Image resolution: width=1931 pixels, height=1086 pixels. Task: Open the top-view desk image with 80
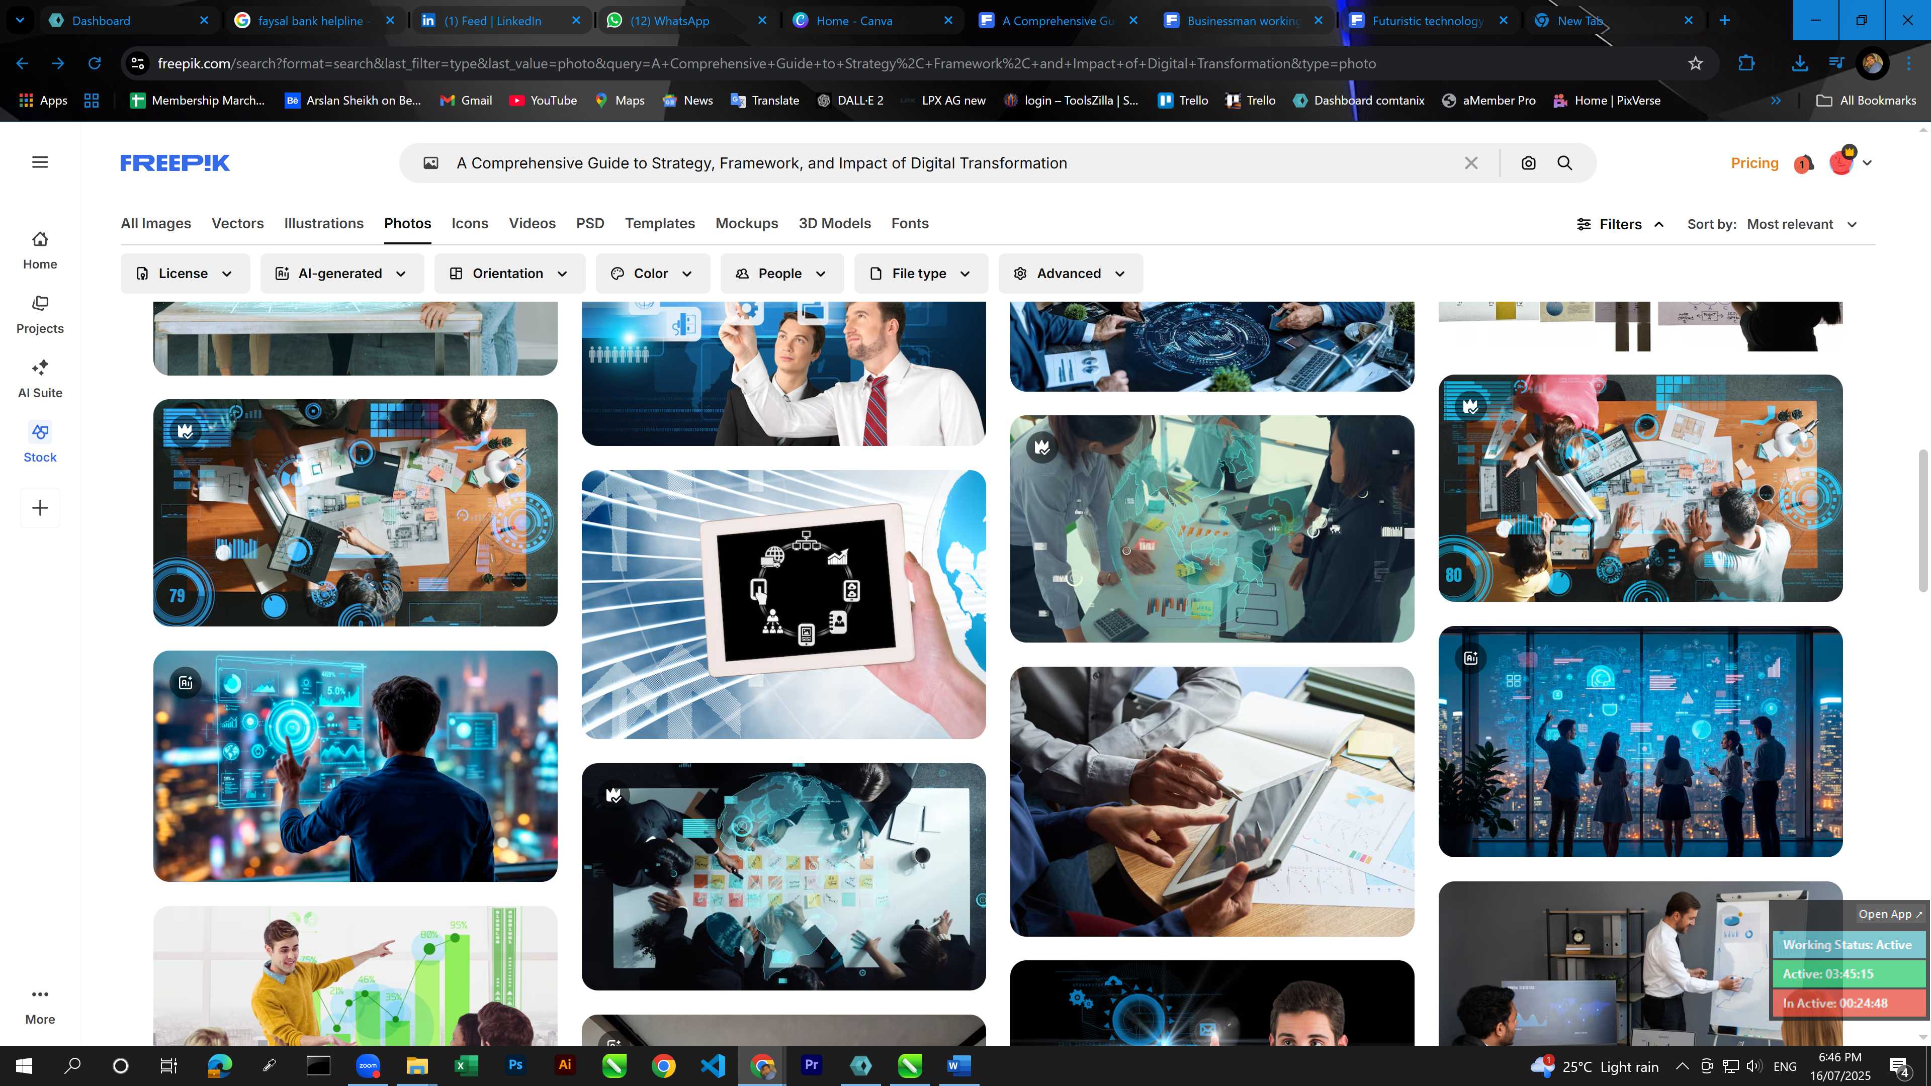pyautogui.click(x=1640, y=488)
